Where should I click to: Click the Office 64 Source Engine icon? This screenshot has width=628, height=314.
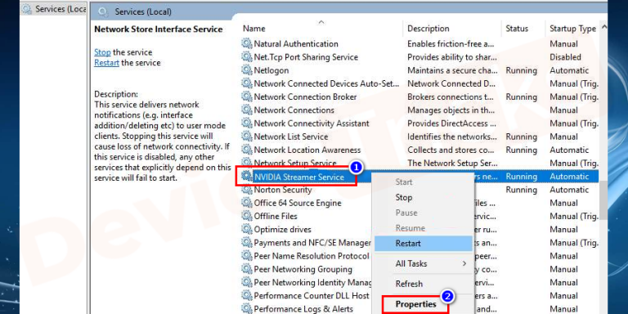[x=247, y=203]
